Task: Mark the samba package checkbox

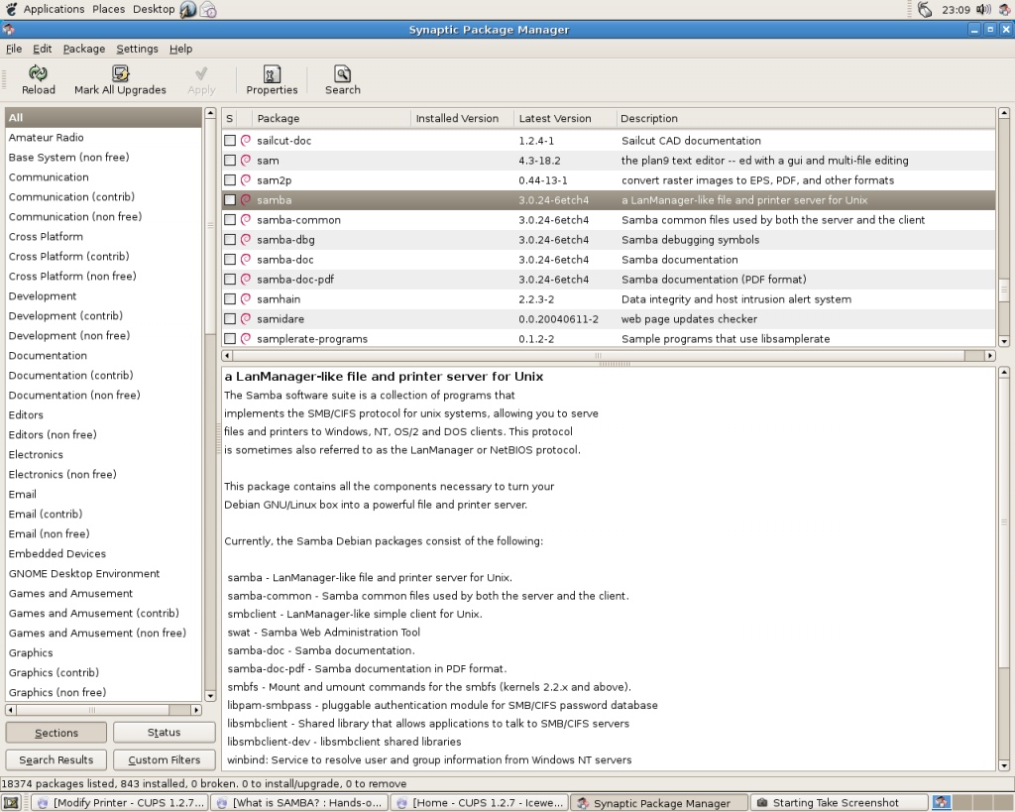Action: (230, 200)
